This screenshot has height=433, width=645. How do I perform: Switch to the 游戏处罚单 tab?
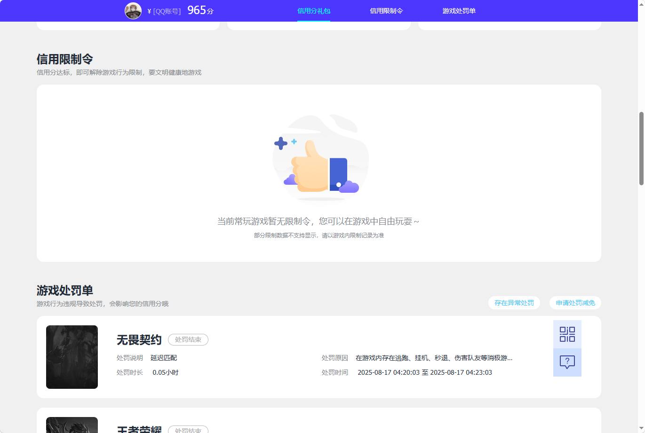(x=459, y=11)
